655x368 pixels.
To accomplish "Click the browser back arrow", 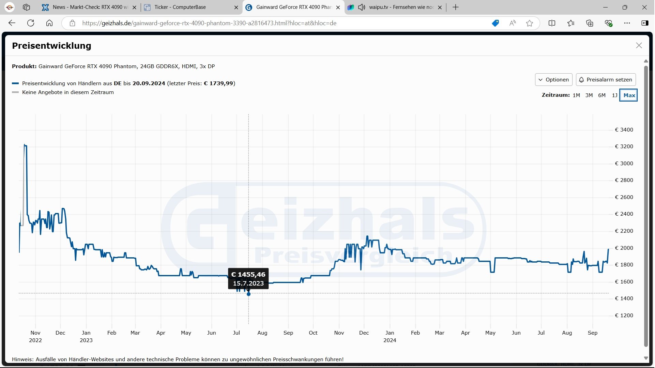I will pos(12,23).
